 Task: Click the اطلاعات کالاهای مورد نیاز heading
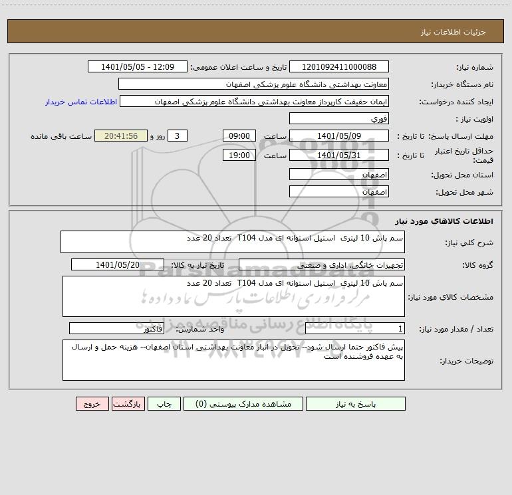[444, 221]
